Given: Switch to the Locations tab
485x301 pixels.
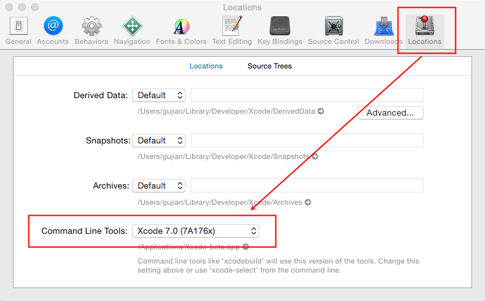Looking at the screenshot, I should pyautogui.click(x=206, y=66).
